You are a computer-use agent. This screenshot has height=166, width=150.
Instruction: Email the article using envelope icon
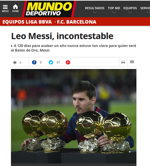pos(132,62)
